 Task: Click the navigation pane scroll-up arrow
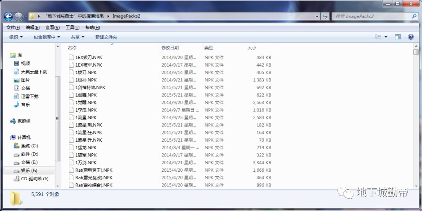tap(57, 47)
